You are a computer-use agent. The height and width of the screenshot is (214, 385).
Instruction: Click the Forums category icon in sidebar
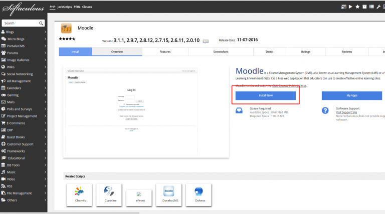(3, 53)
